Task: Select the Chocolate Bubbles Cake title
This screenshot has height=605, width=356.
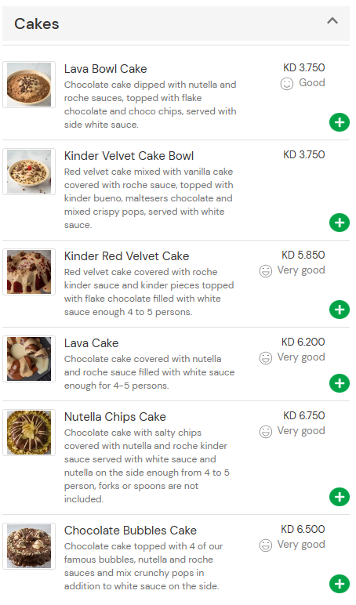Action: [x=130, y=531]
